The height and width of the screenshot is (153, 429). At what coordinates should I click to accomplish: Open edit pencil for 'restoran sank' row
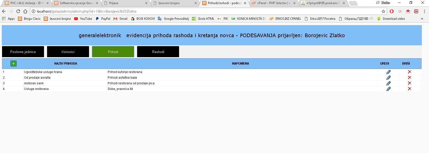tap(388, 83)
